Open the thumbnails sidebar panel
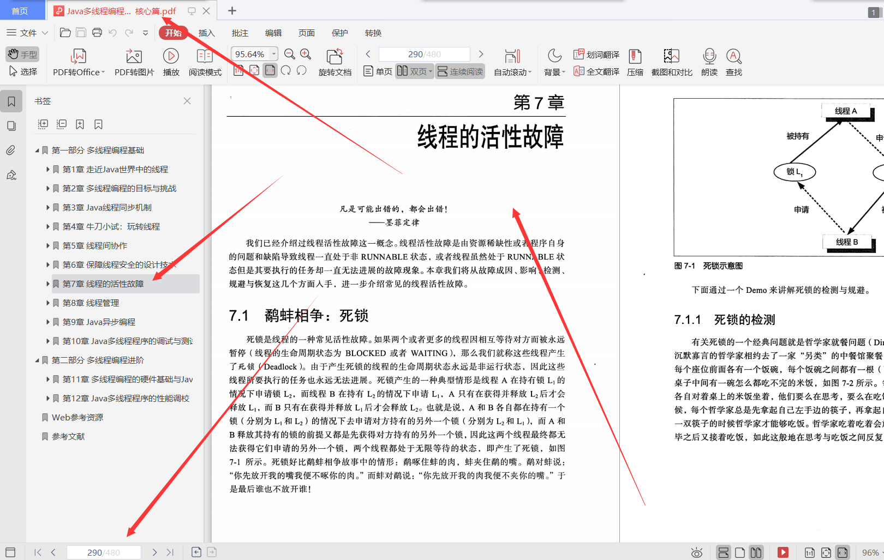Image resolution: width=884 pixels, height=560 pixels. click(11, 126)
